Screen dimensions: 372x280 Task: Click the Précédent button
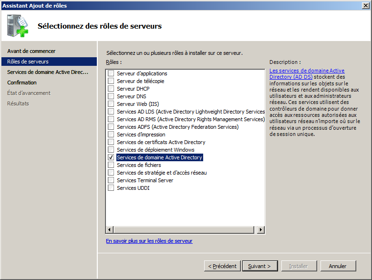click(x=222, y=266)
